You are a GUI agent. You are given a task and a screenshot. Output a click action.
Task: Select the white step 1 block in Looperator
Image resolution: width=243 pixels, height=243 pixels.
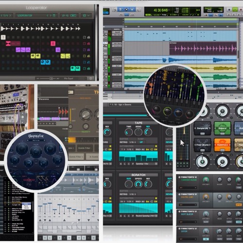3,37
